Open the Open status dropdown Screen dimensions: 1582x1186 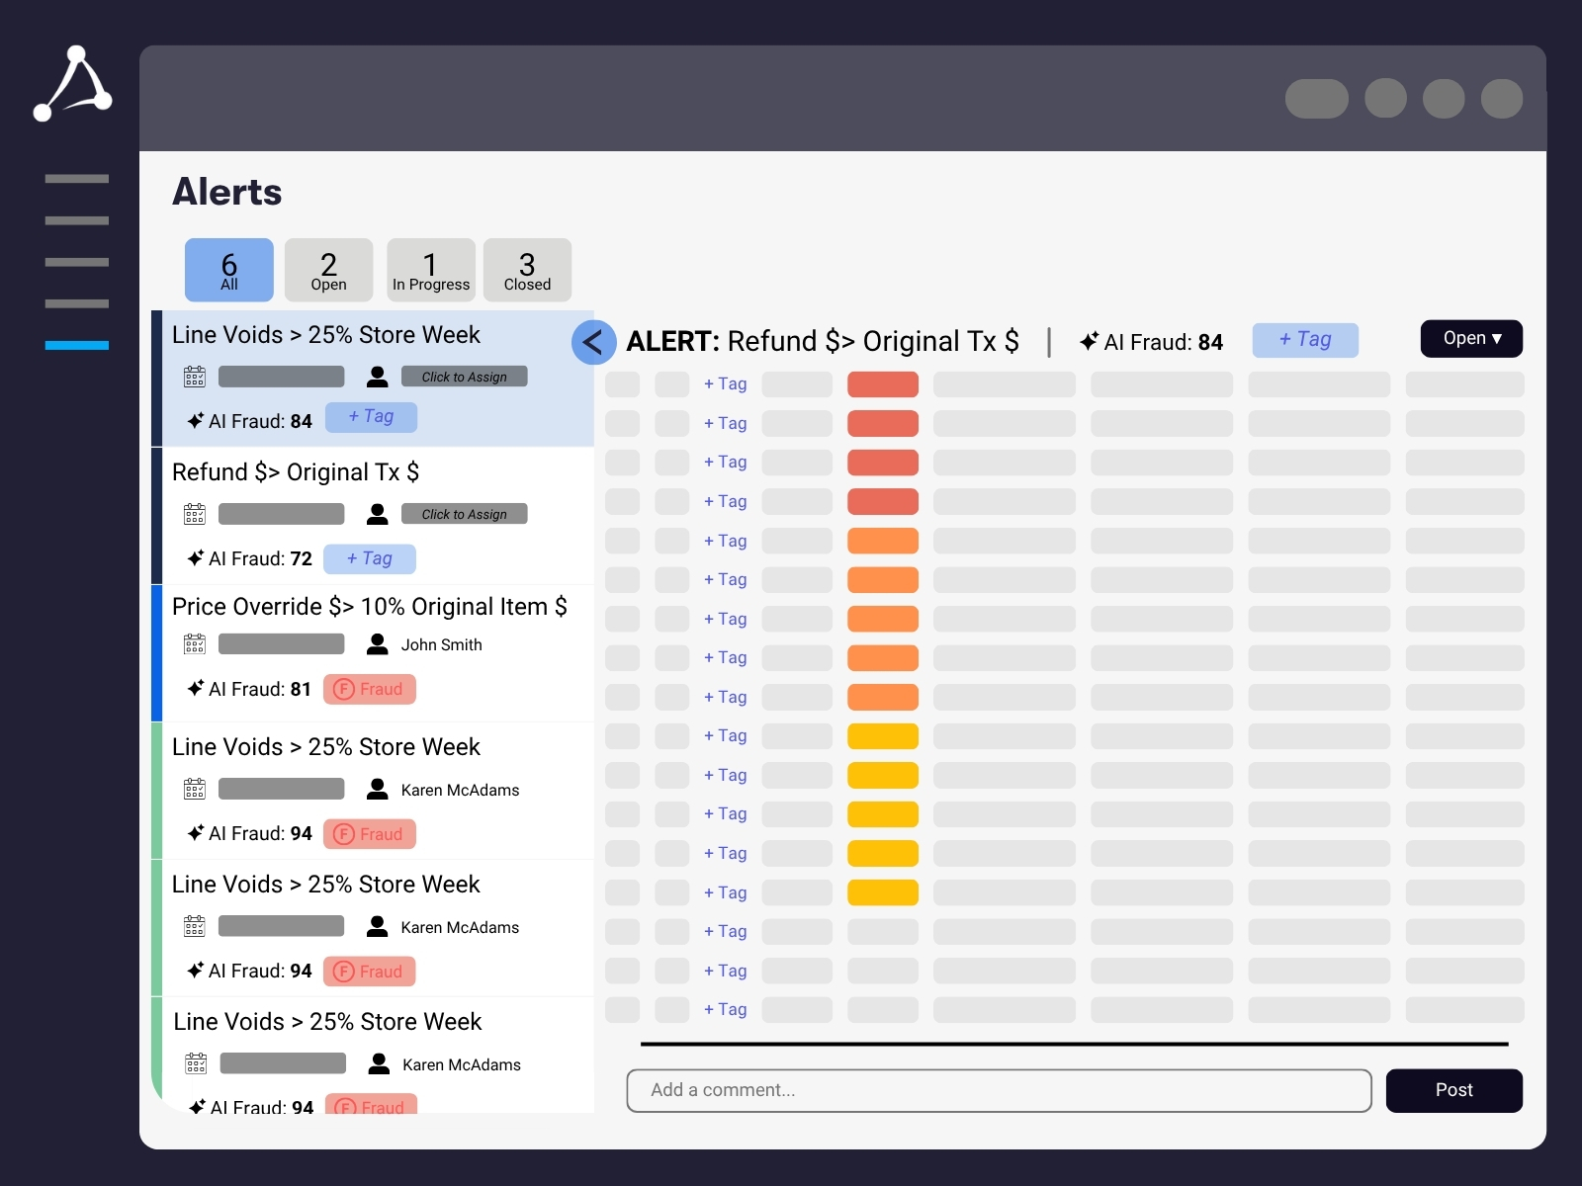coord(1470,339)
